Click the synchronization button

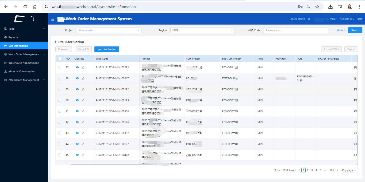point(107,49)
